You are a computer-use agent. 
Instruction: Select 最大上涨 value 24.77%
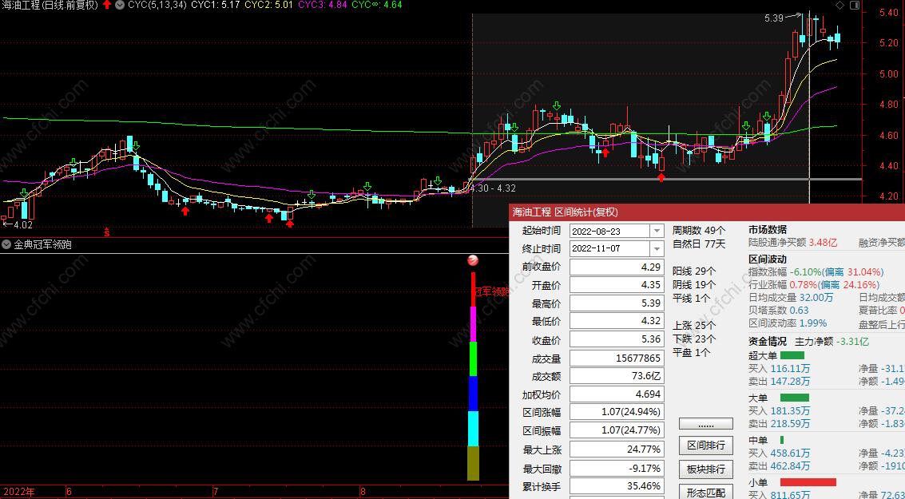coord(617,449)
